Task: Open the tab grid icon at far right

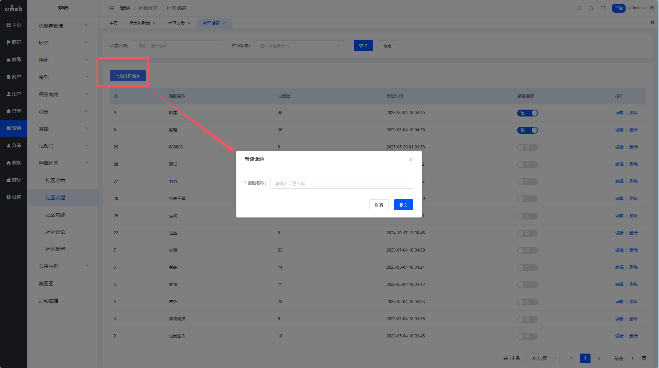Action: (x=652, y=22)
